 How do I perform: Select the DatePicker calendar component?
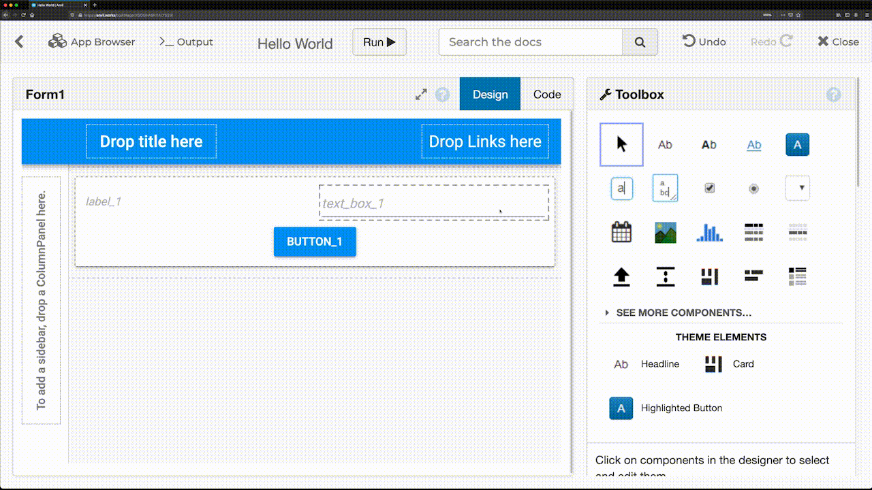(621, 232)
